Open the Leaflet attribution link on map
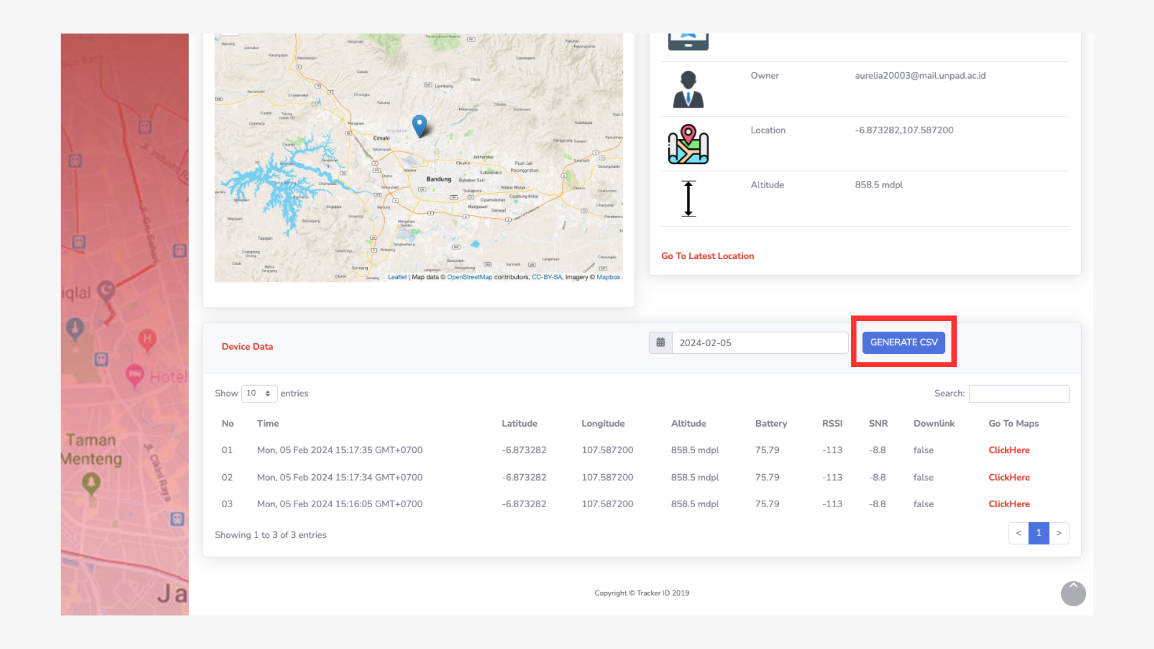Viewport: 1154px width, 649px height. 397,277
